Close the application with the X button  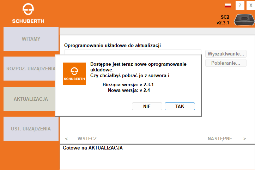pyautogui.click(x=251, y=5)
